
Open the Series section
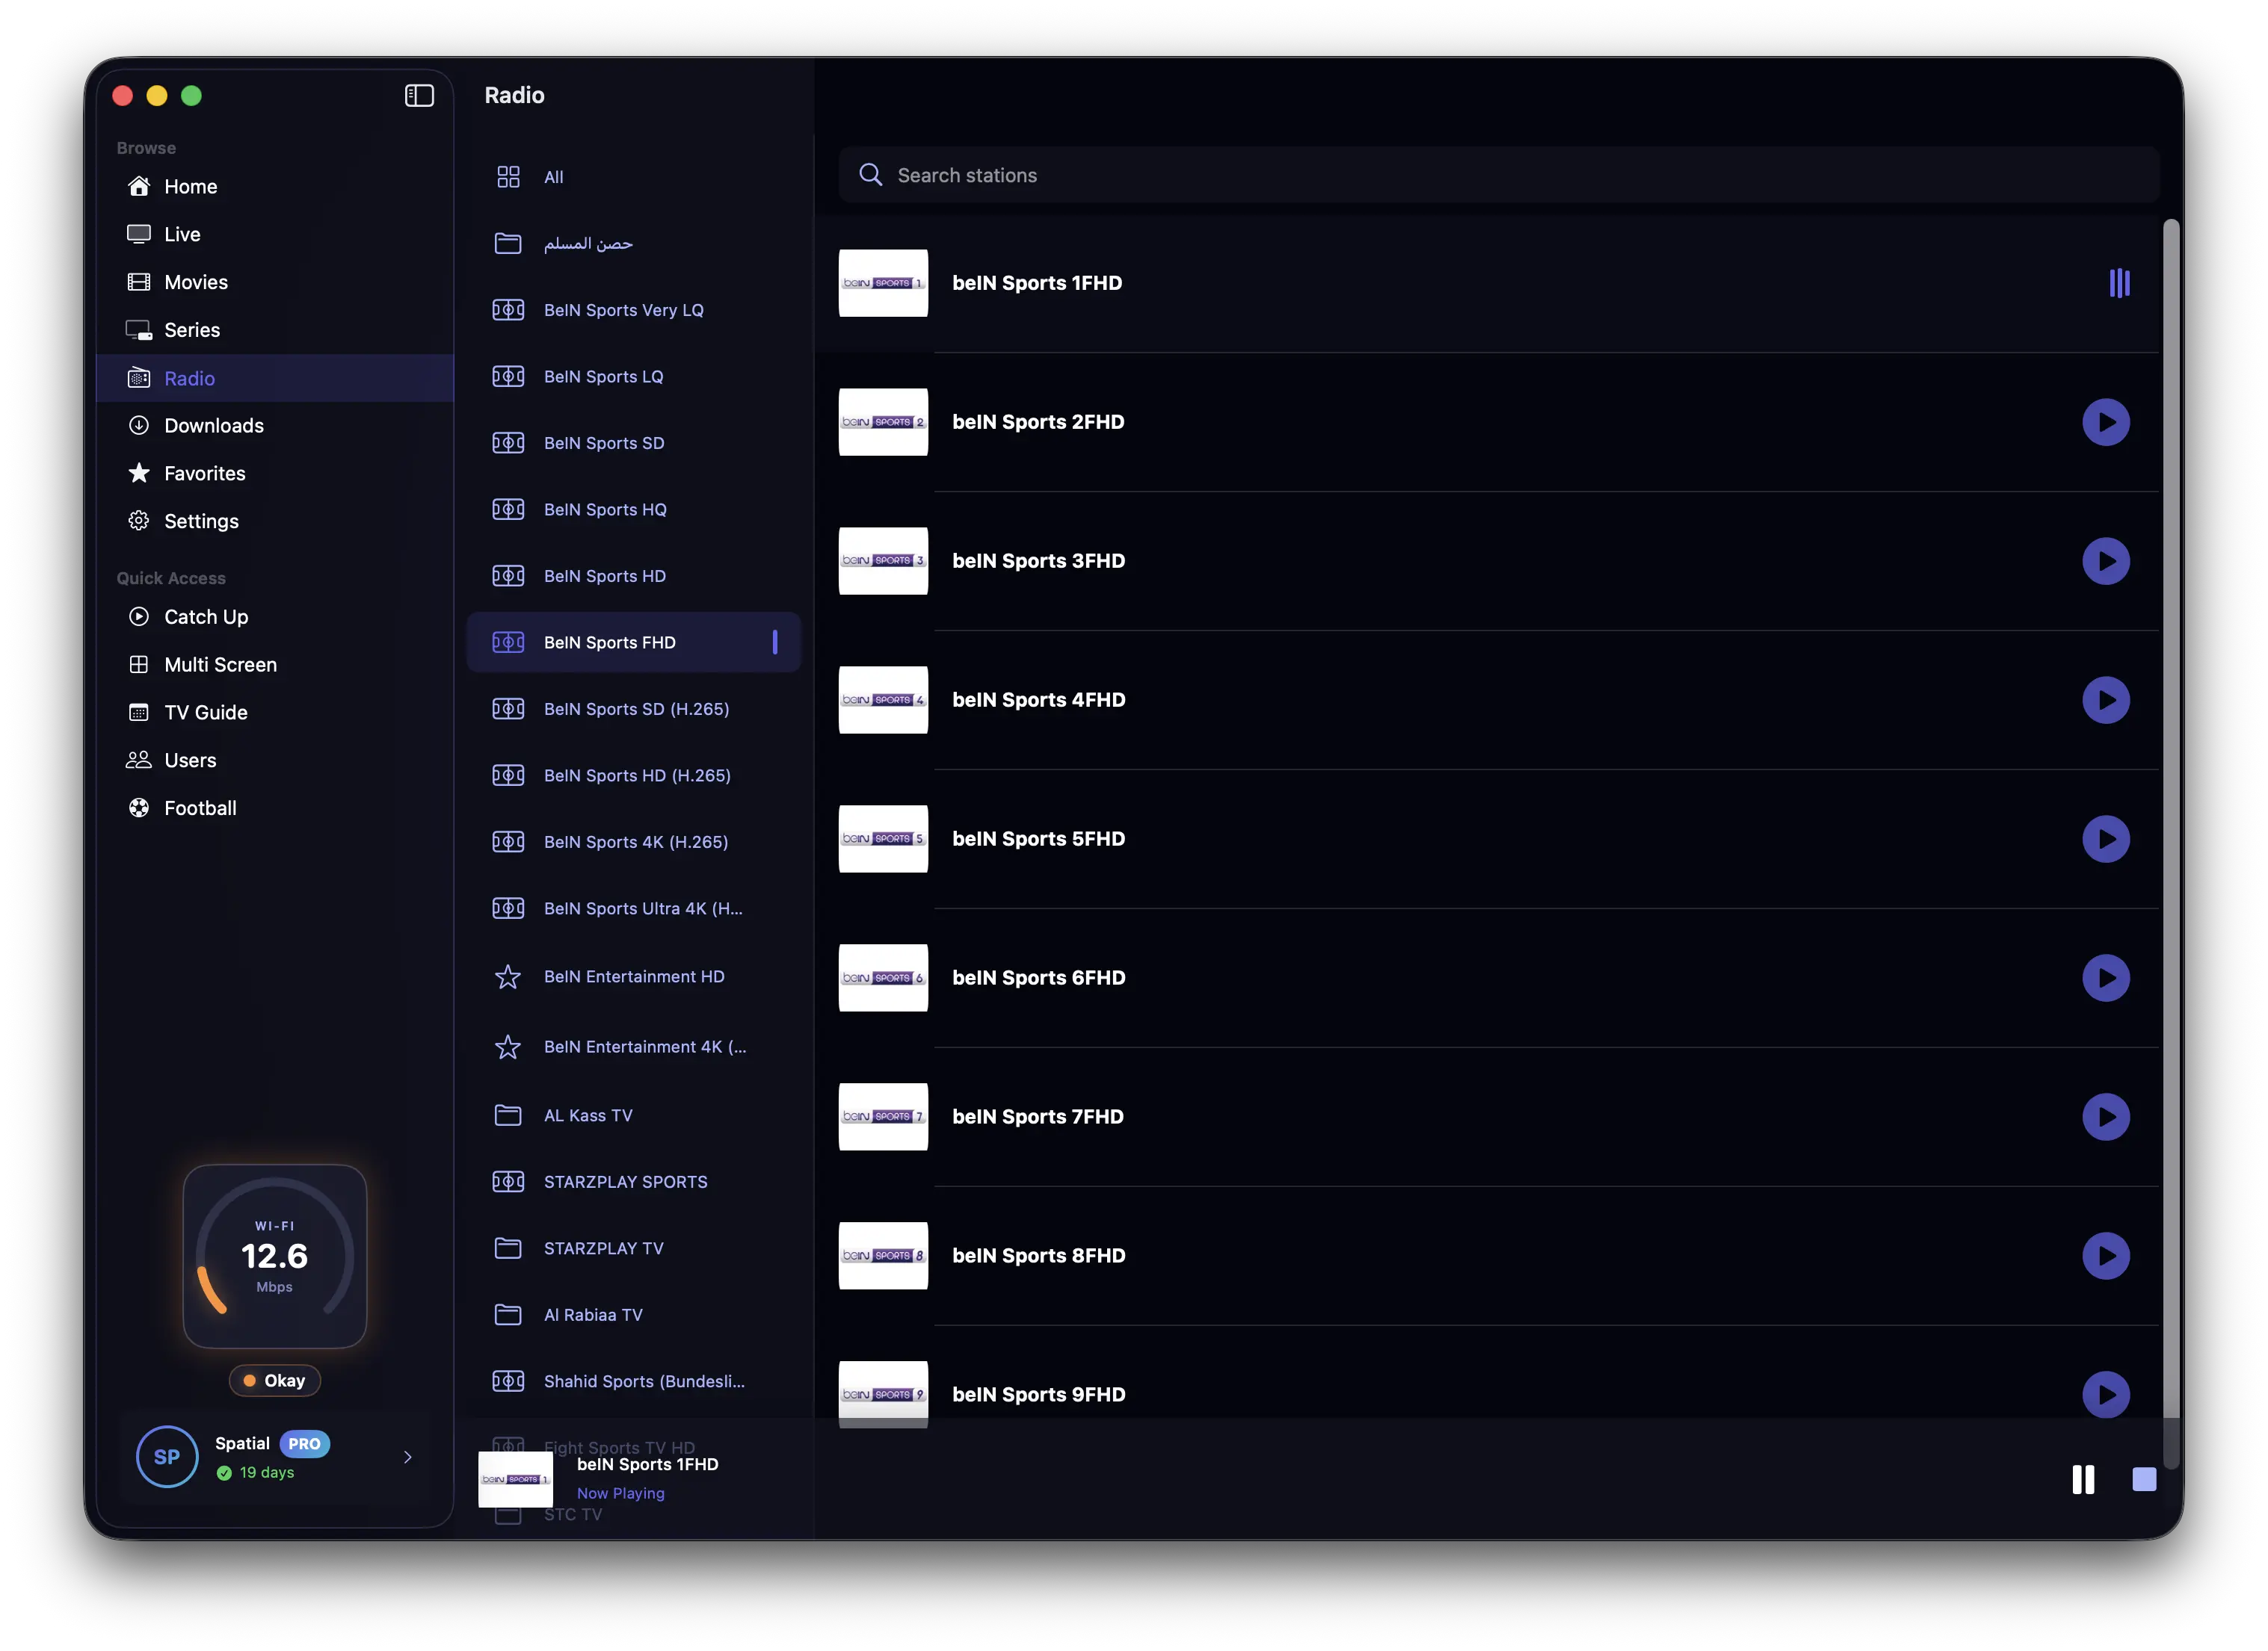[x=274, y=329]
